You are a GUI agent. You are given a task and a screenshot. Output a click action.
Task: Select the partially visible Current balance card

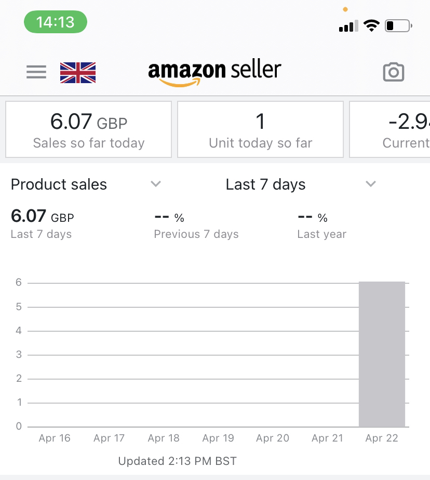391,129
